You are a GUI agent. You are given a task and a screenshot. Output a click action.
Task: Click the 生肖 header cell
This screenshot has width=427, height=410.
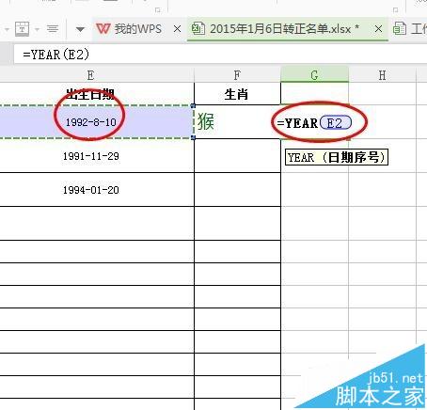237,94
